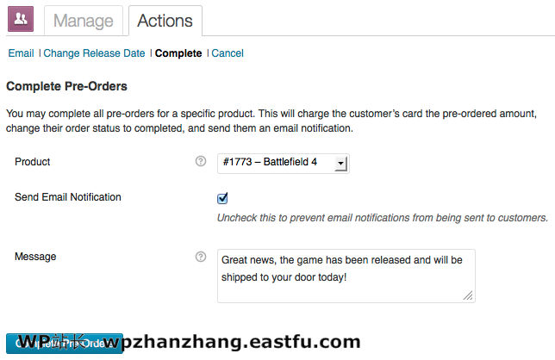Click the help icon beside Message

(x=201, y=257)
